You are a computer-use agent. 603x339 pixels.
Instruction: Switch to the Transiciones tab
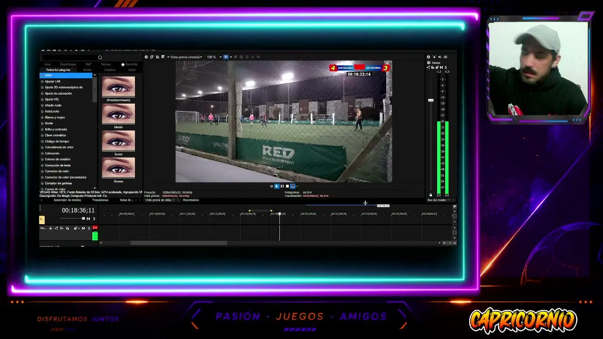(100, 200)
